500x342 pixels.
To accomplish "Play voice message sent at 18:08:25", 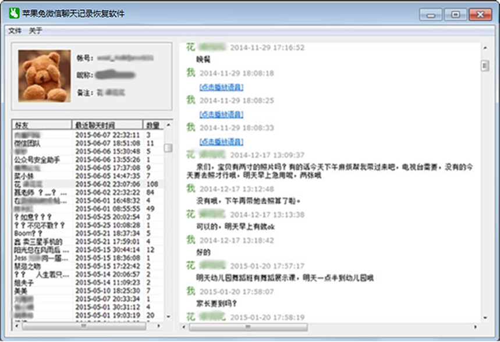I will point(221,114).
